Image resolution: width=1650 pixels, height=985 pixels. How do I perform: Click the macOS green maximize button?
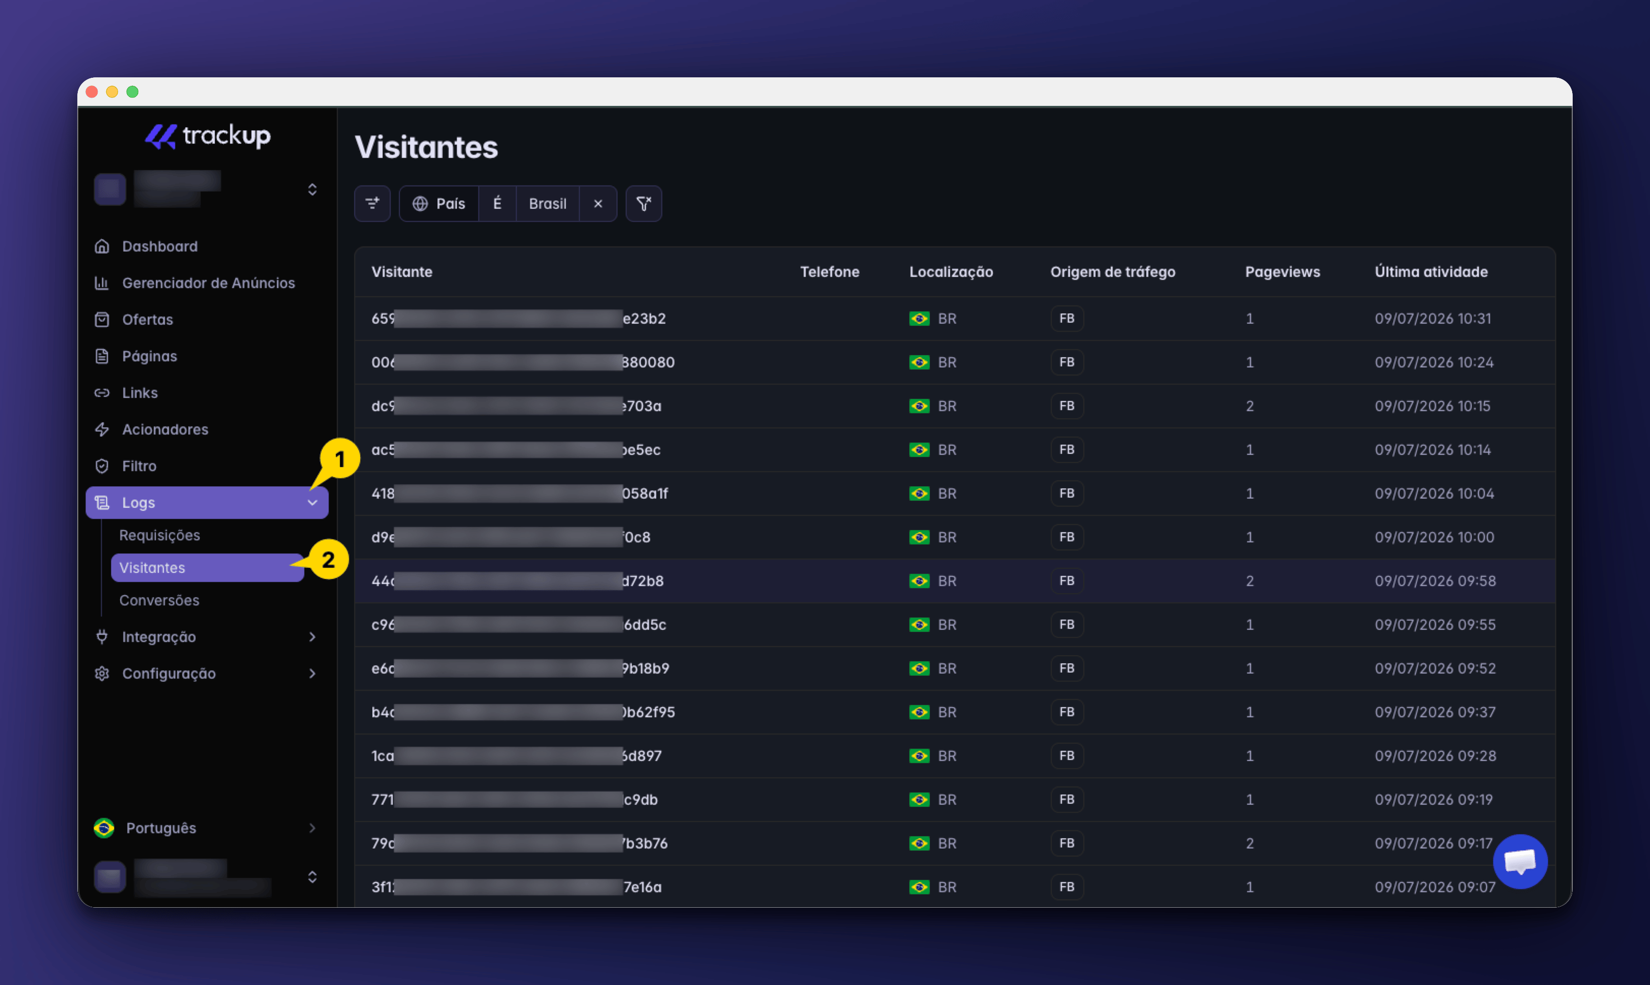[132, 92]
